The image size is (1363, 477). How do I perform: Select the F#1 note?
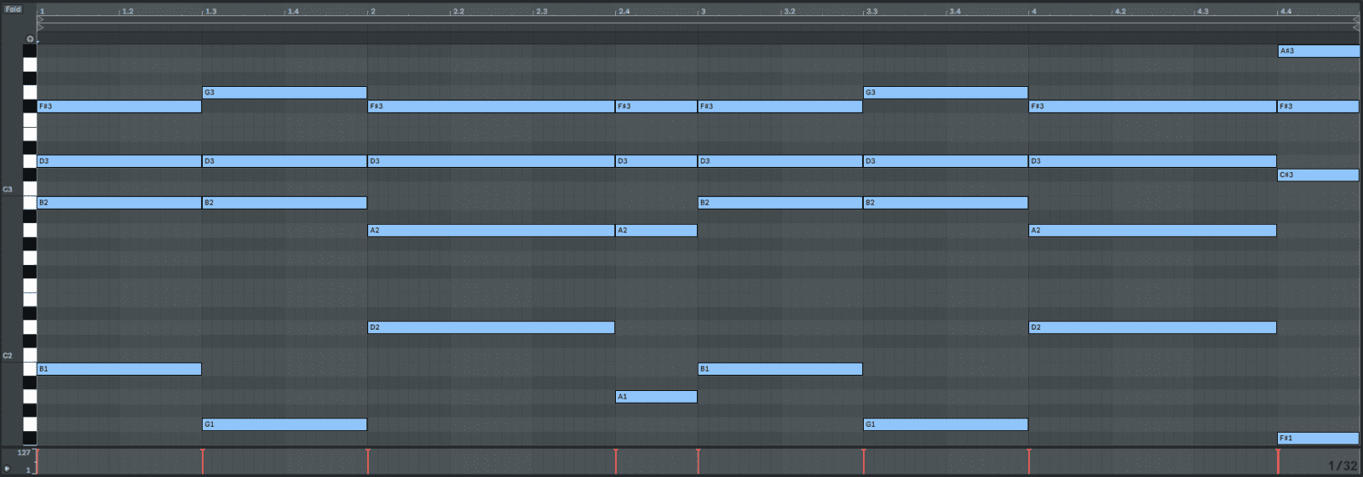click(x=1318, y=438)
